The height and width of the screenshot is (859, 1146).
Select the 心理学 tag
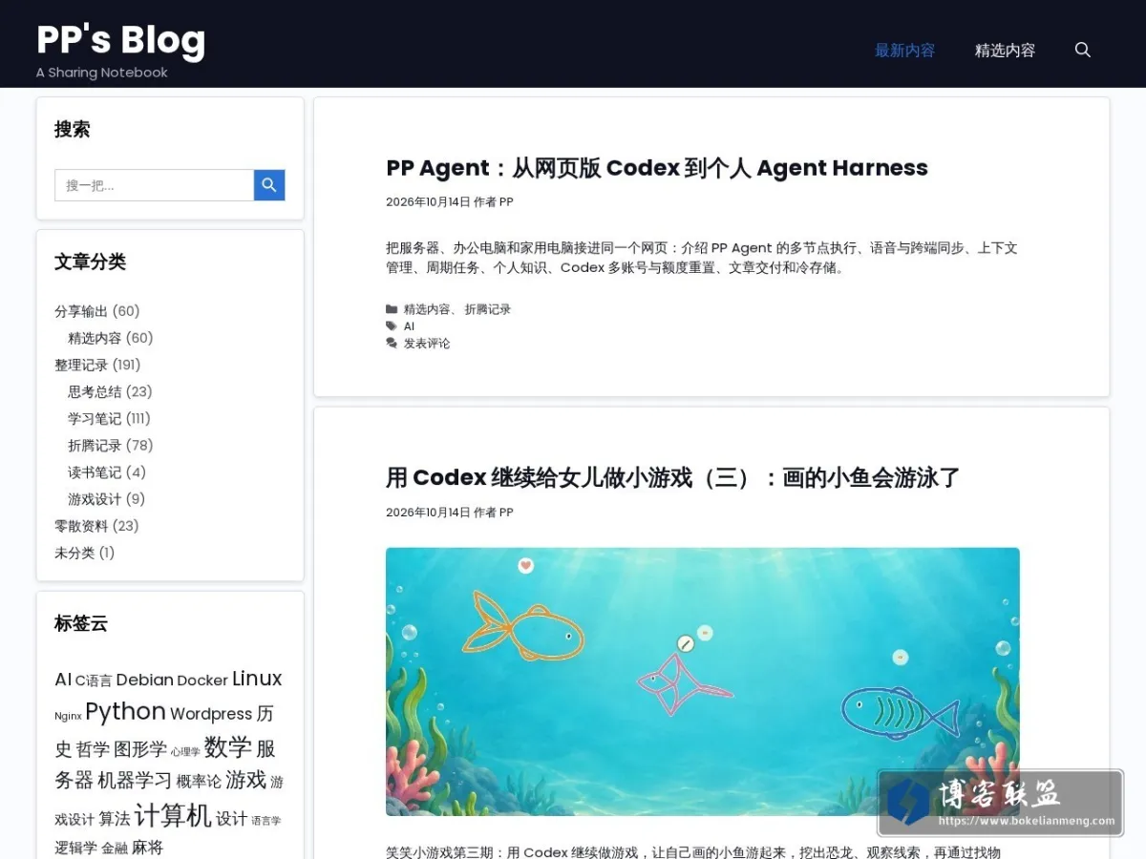(185, 752)
